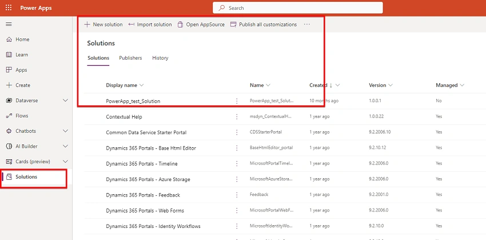The width and height of the screenshot is (486, 240).
Task: Click the Dataverse icon
Action: click(9, 100)
